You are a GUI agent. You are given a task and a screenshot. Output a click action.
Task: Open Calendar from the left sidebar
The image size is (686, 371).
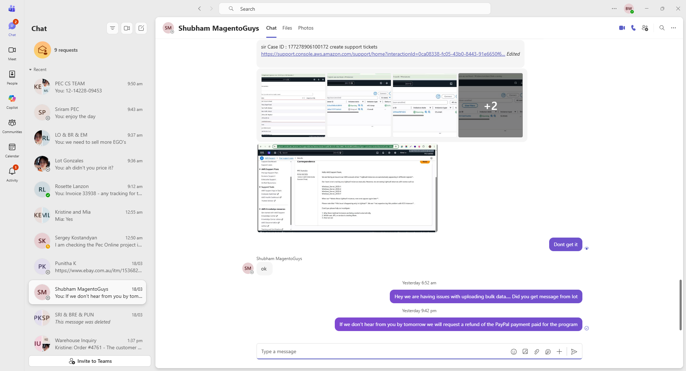12,150
